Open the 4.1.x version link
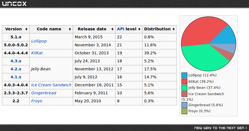Image resolution: width=249 pixels, height=131 pixels. click(16, 77)
